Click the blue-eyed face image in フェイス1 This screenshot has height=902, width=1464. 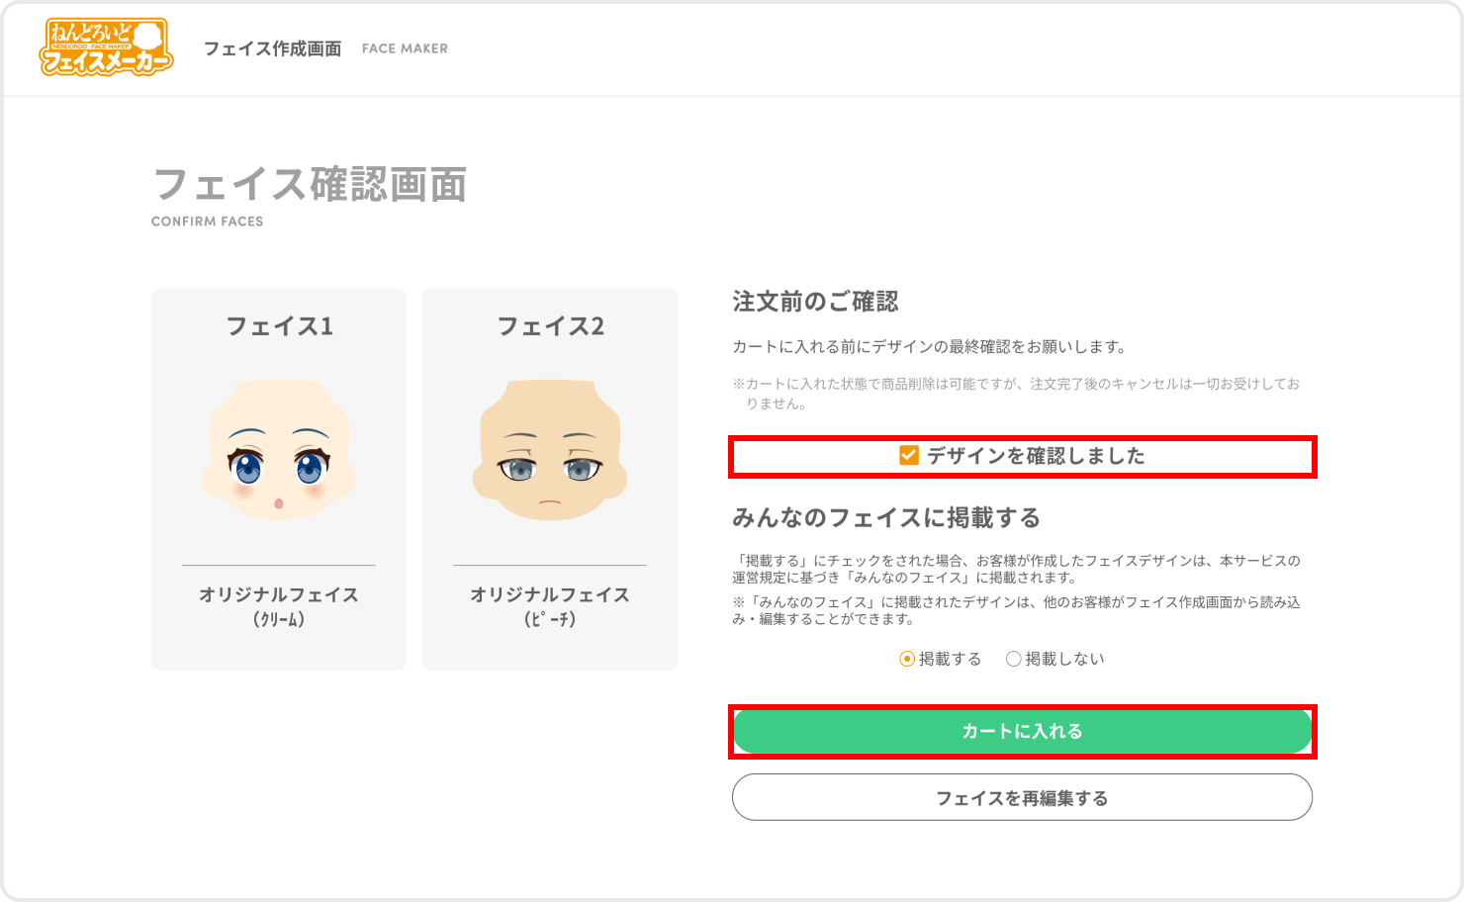click(279, 452)
